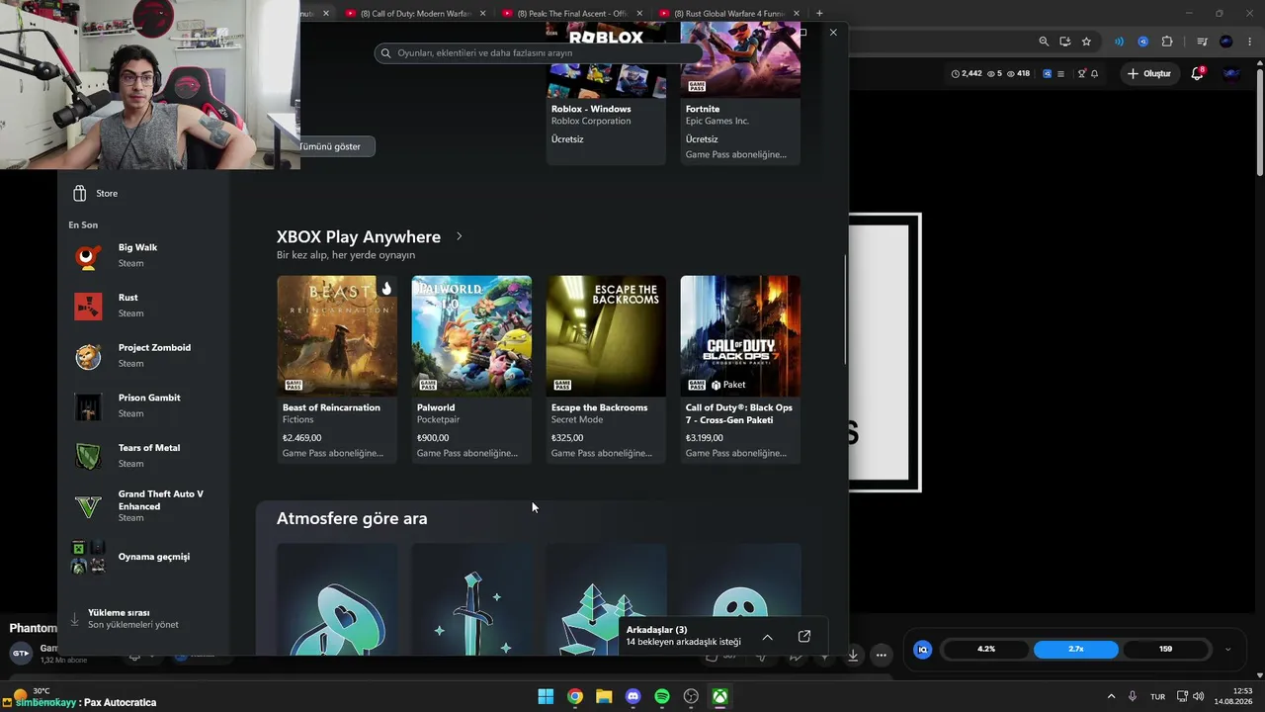Open OBS Studio from the taskbar
This screenshot has height=712, width=1265.
pyautogui.click(x=692, y=696)
